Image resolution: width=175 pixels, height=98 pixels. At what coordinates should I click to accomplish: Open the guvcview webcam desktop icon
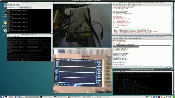(5, 31)
